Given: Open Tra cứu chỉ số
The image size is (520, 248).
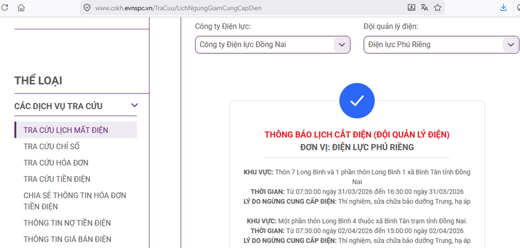Looking at the screenshot, I should (x=51, y=146).
